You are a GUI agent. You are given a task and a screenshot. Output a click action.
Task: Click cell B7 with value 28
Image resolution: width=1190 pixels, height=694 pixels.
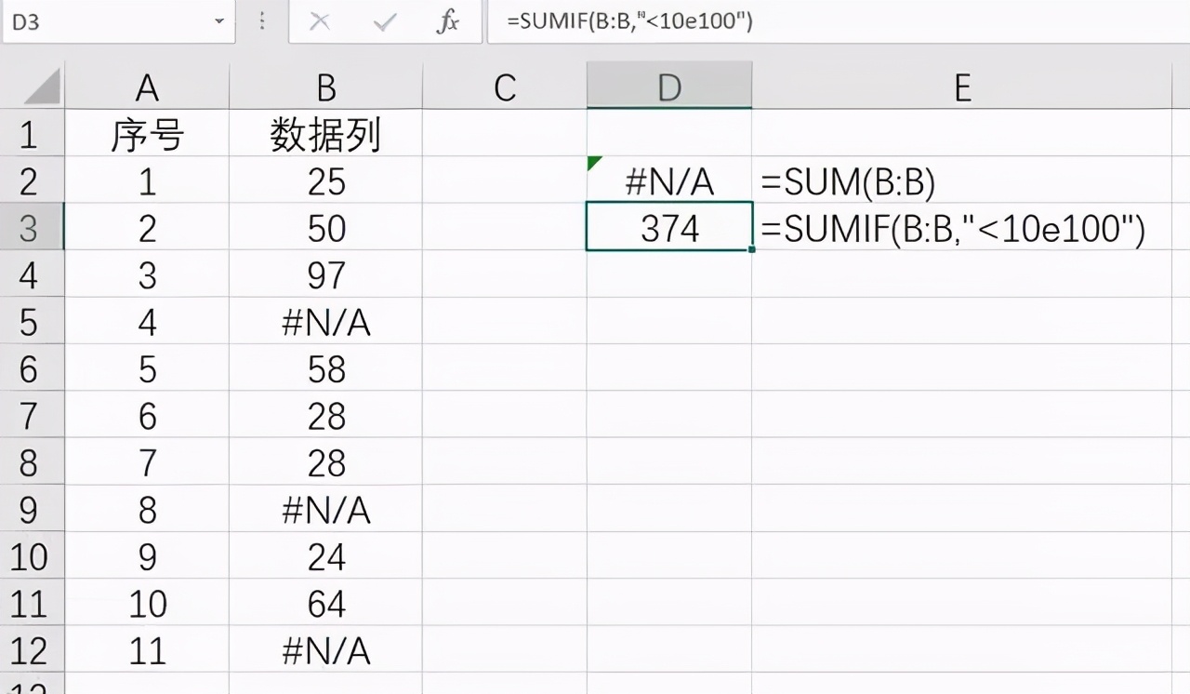click(326, 416)
